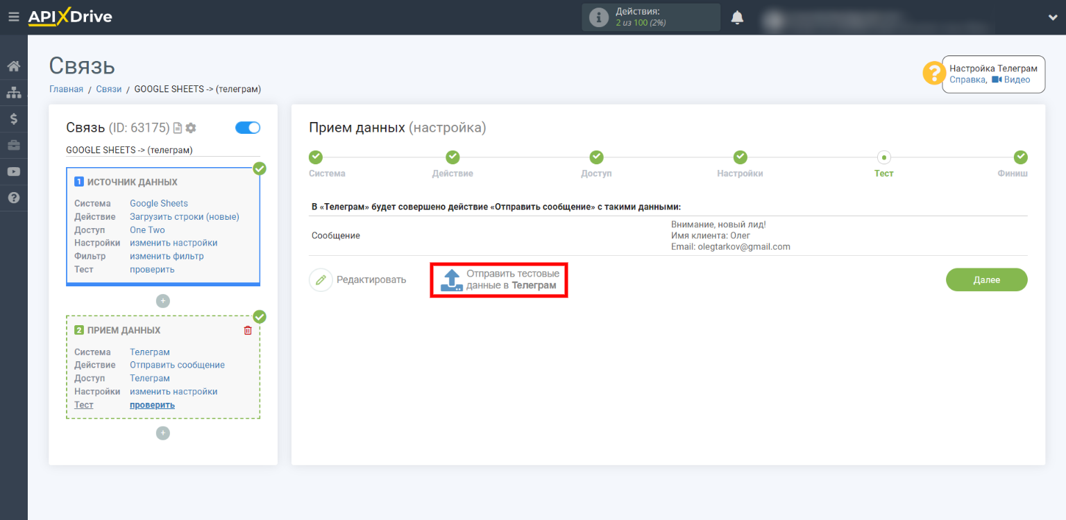Image resolution: width=1066 pixels, height=520 pixels.
Task: Click receiver изменить настройки link
Action: pyautogui.click(x=174, y=391)
